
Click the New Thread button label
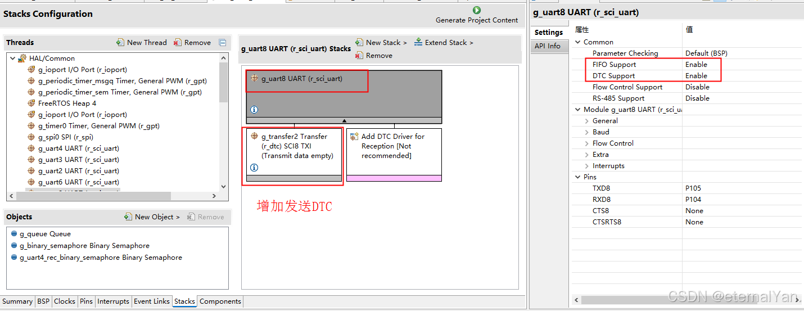pyautogui.click(x=147, y=42)
